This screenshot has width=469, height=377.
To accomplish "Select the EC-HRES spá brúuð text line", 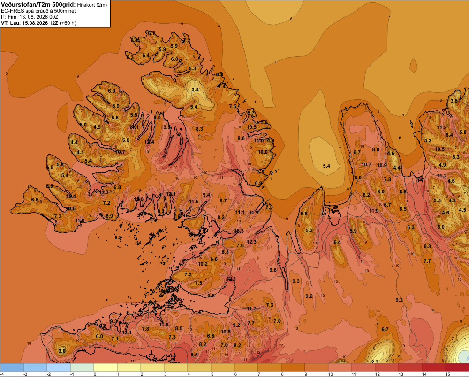I will pos(38,11).
